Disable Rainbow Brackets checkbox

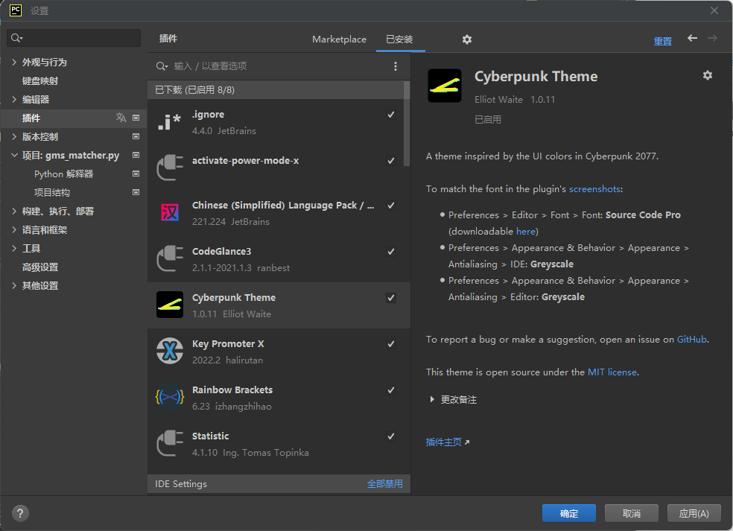[x=391, y=389]
